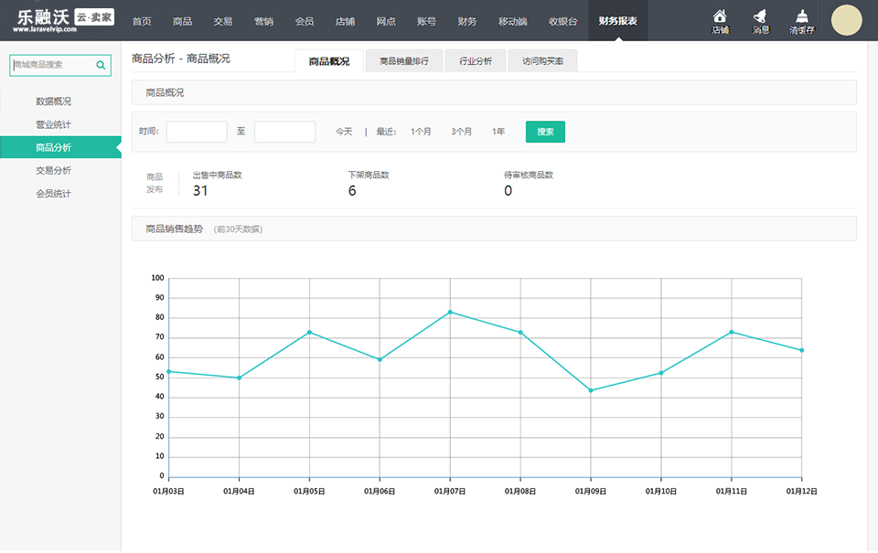
Task: Open the 交易 top menu item
Action: [223, 21]
